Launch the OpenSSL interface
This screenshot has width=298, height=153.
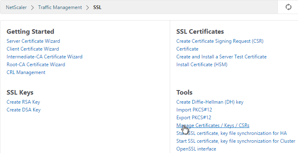pyautogui.click(x=196, y=149)
